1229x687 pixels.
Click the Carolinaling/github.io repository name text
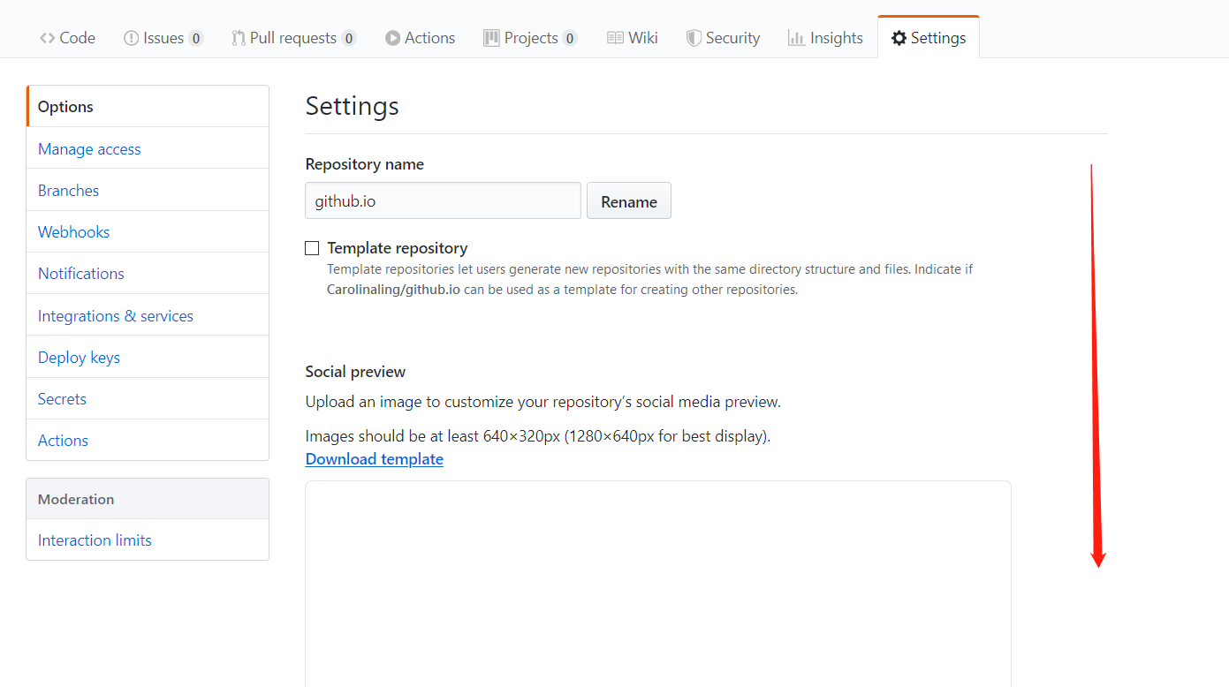393,290
